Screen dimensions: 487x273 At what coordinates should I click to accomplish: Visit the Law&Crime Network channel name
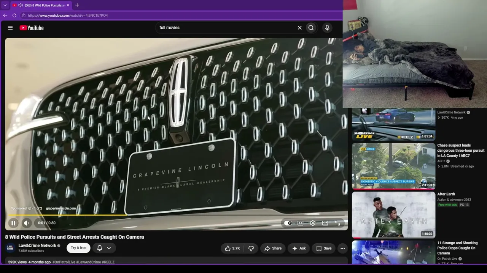[37, 245]
